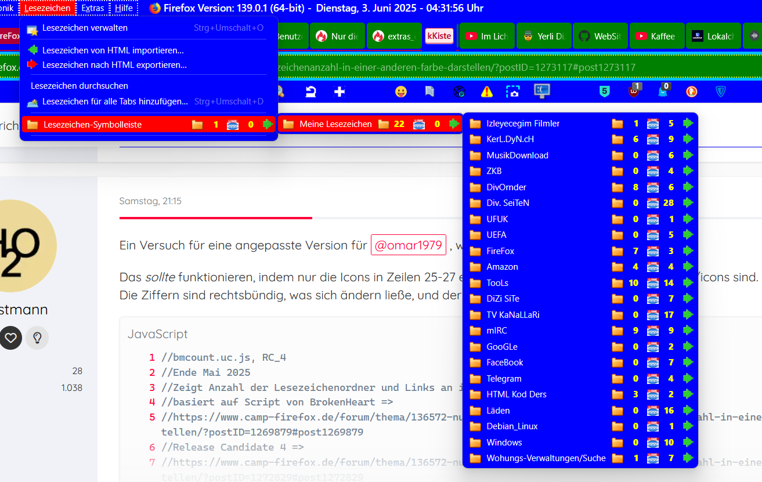The height and width of the screenshot is (482, 762).
Task: Click the monitor display toolbar icon
Action: (542, 90)
